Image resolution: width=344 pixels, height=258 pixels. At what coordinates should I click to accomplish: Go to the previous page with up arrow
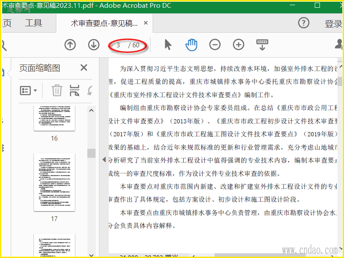point(70,45)
